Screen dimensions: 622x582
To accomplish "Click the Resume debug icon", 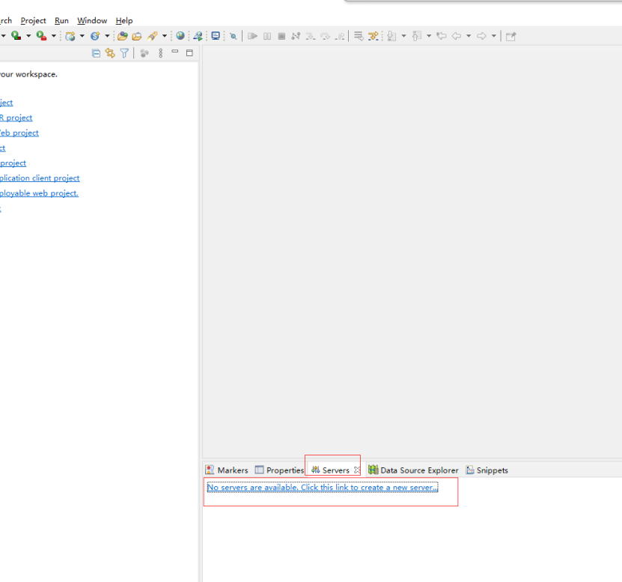I will pos(252,36).
